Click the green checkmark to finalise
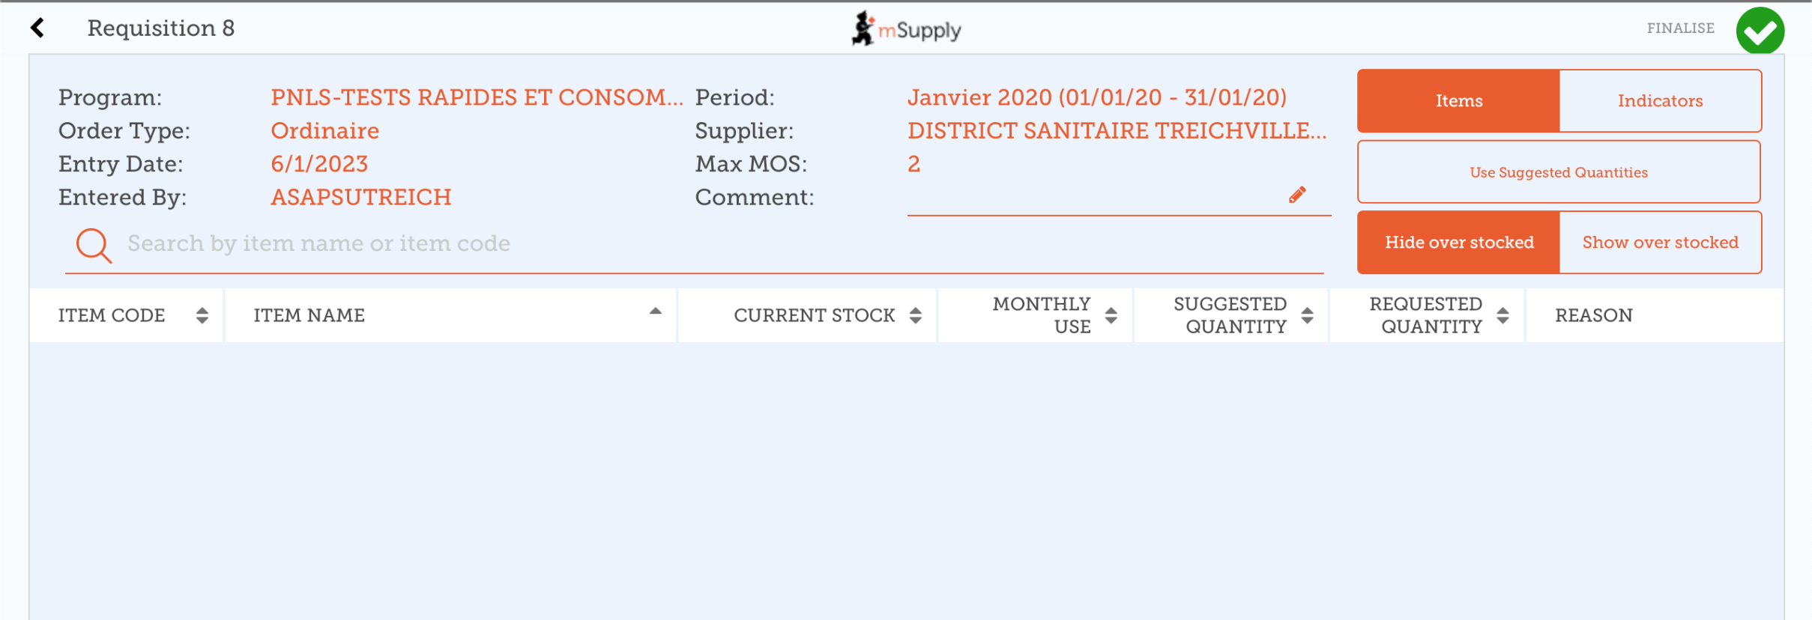Viewport: 1812px width, 620px height. [1761, 29]
